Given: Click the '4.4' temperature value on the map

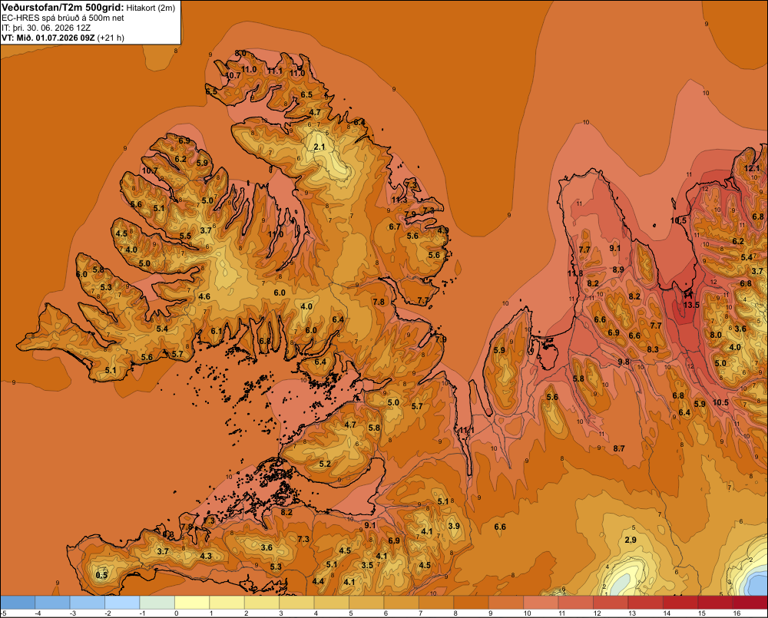Looking at the screenshot, I should pos(318,581).
